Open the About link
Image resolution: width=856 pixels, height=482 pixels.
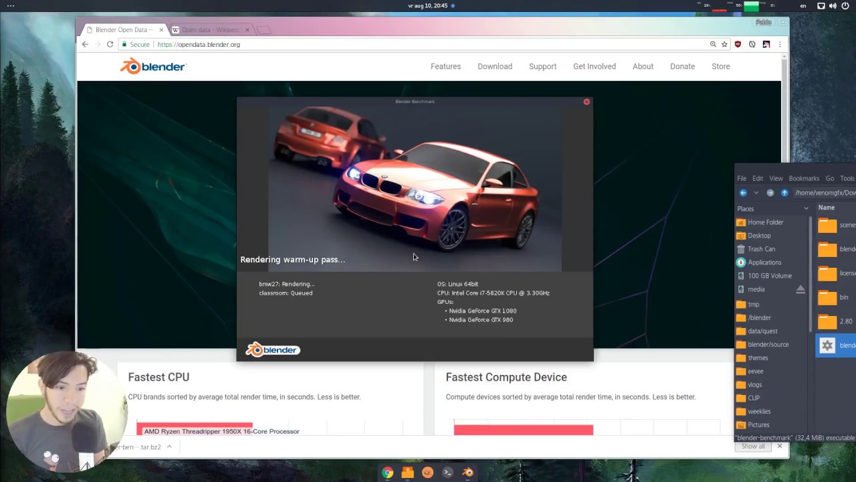click(x=643, y=66)
